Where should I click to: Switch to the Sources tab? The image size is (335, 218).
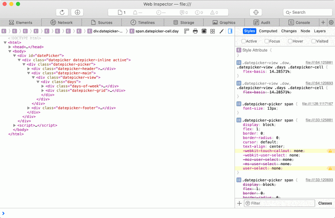[x=102, y=22]
